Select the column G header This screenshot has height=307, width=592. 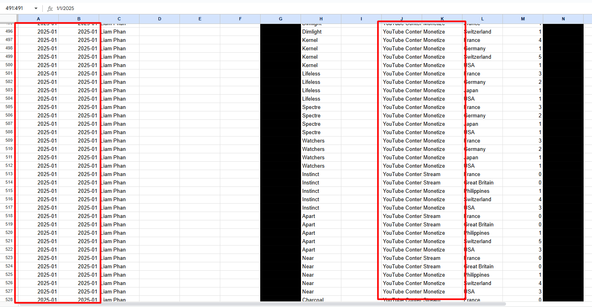(x=280, y=19)
